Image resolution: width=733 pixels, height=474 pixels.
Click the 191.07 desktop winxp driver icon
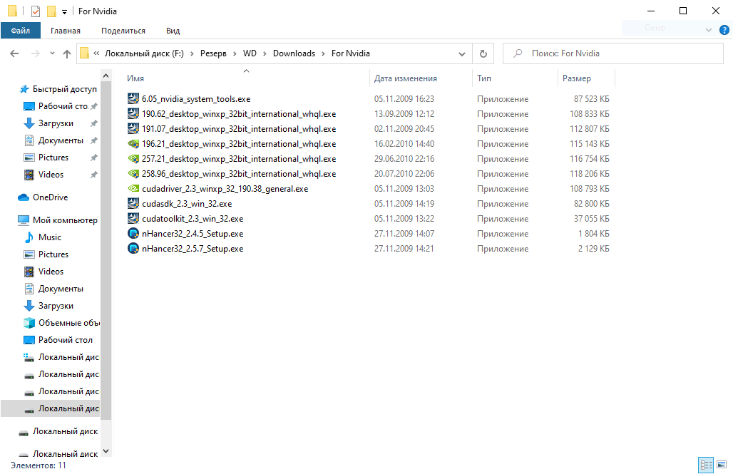point(133,128)
